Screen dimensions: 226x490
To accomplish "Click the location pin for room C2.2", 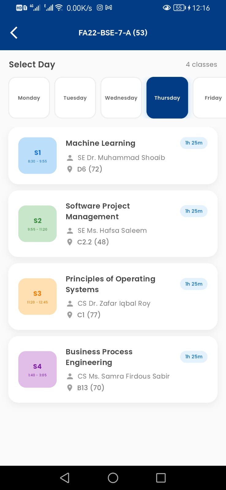I will (70, 242).
